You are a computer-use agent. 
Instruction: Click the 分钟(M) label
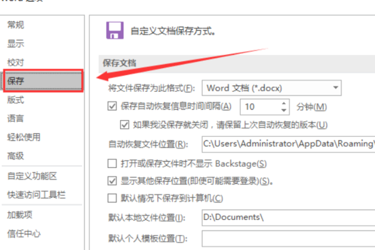[311, 107]
